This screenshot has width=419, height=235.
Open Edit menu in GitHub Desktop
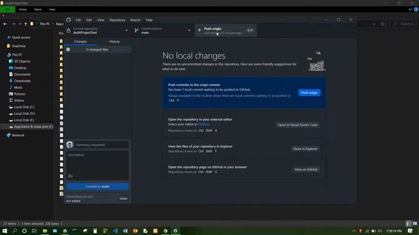pos(89,20)
